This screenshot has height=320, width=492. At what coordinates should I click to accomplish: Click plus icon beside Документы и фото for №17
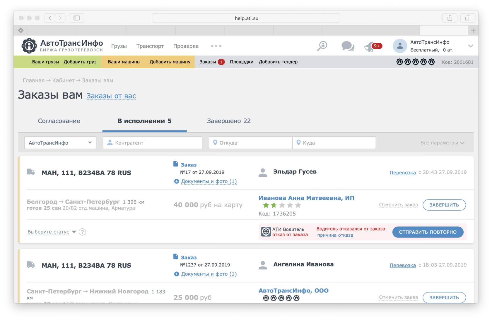click(177, 181)
